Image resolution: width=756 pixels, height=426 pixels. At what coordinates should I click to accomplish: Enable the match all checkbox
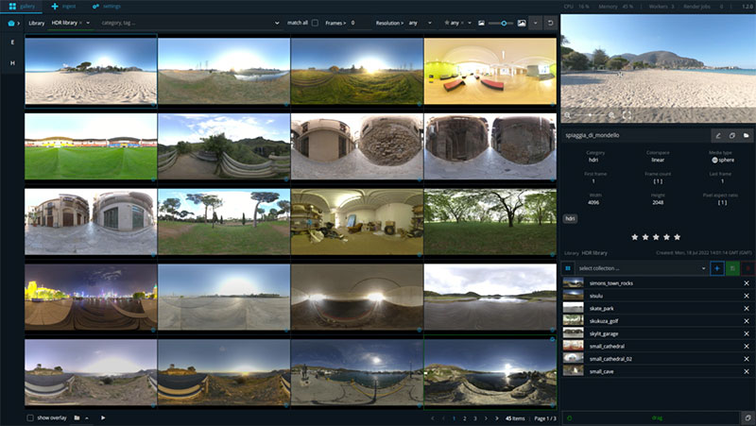315,23
